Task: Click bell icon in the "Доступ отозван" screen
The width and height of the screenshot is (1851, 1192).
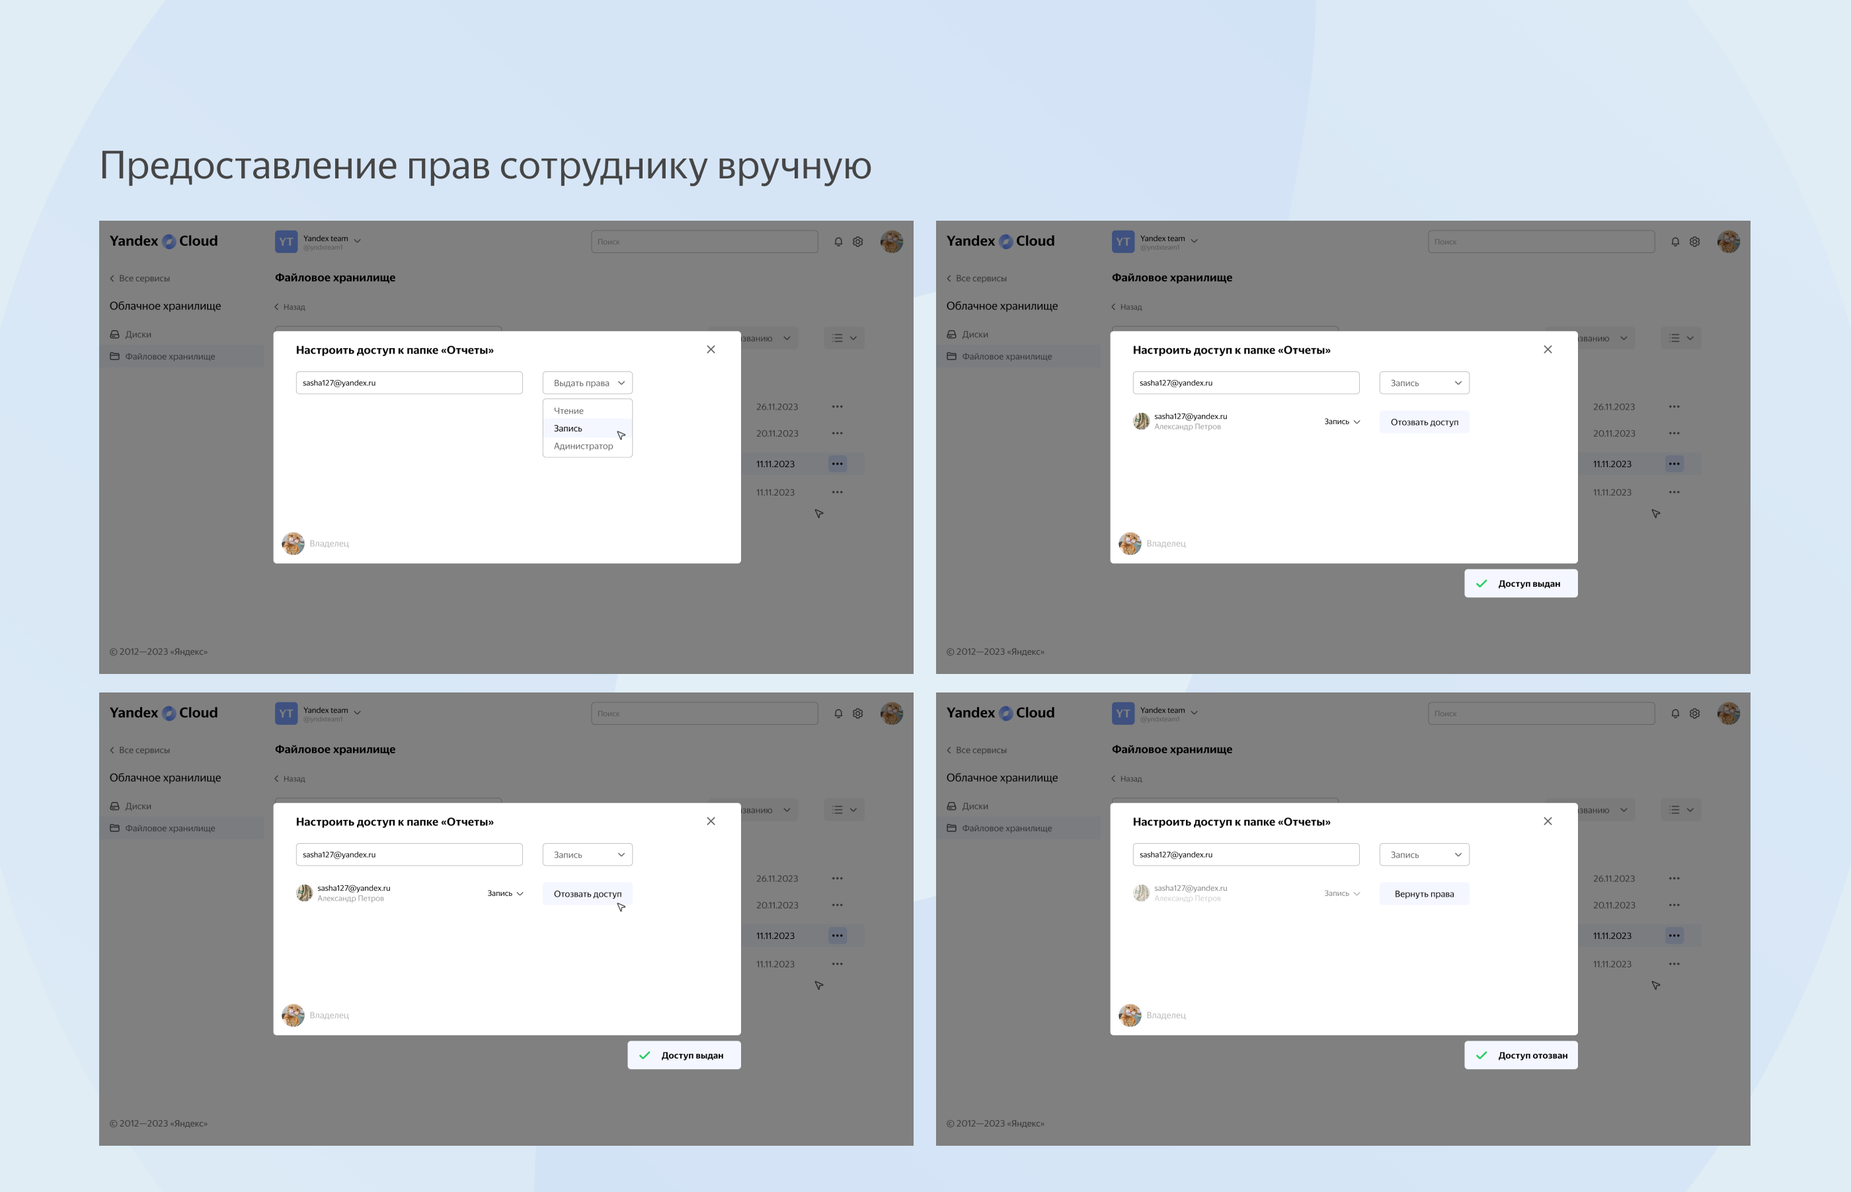Action: 1675,714
